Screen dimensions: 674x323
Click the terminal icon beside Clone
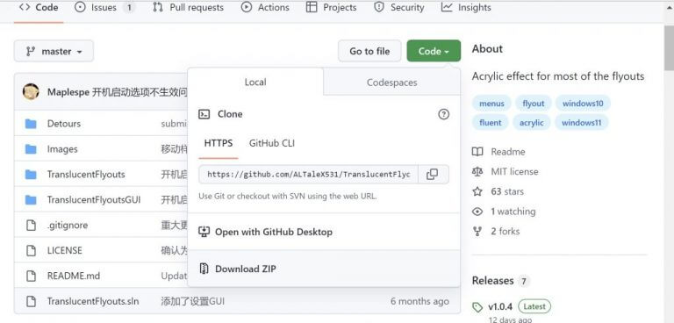click(x=204, y=114)
